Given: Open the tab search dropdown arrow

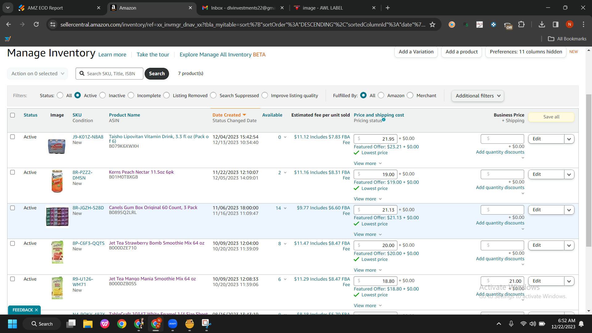Looking at the screenshot, I should (8, 8).
